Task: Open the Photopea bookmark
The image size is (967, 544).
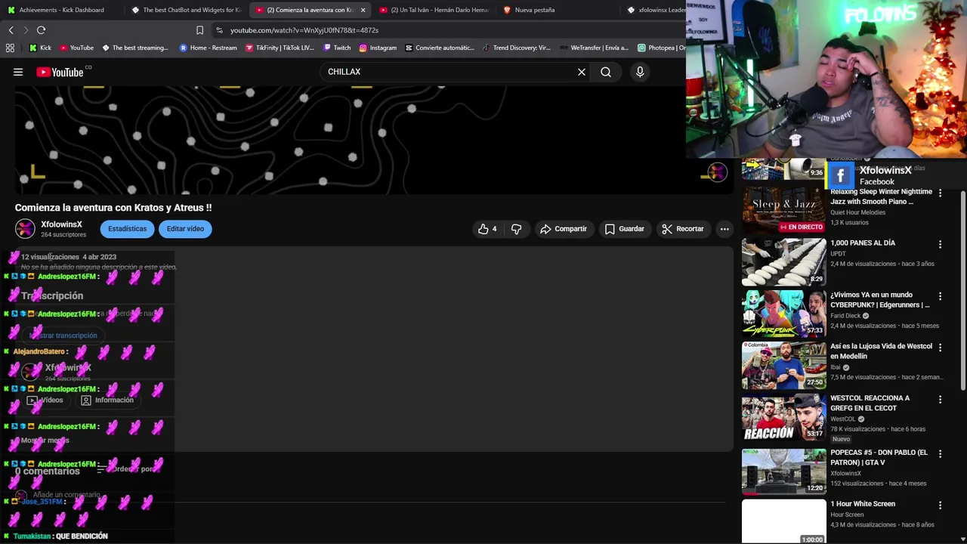Action: point(661,48)
